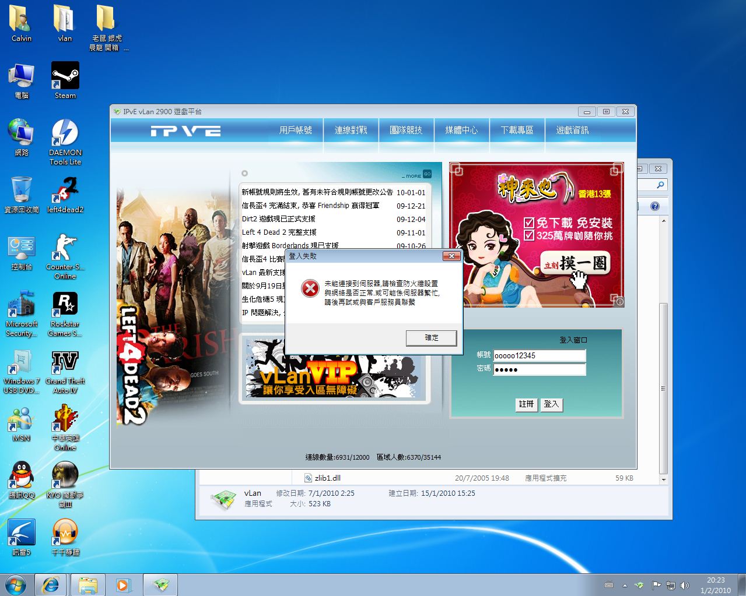Select the 連線對戰 navigation tab
Screen dimensions: 746x596
coord(351,131)
